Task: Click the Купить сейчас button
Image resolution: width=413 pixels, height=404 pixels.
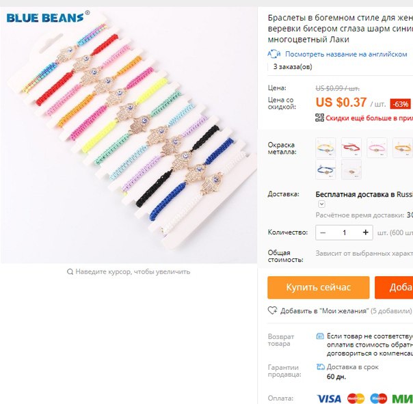Action: (x=319, y=287)
